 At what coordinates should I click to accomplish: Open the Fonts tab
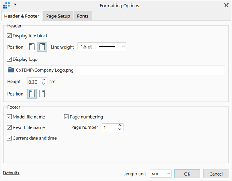point(83,16)
